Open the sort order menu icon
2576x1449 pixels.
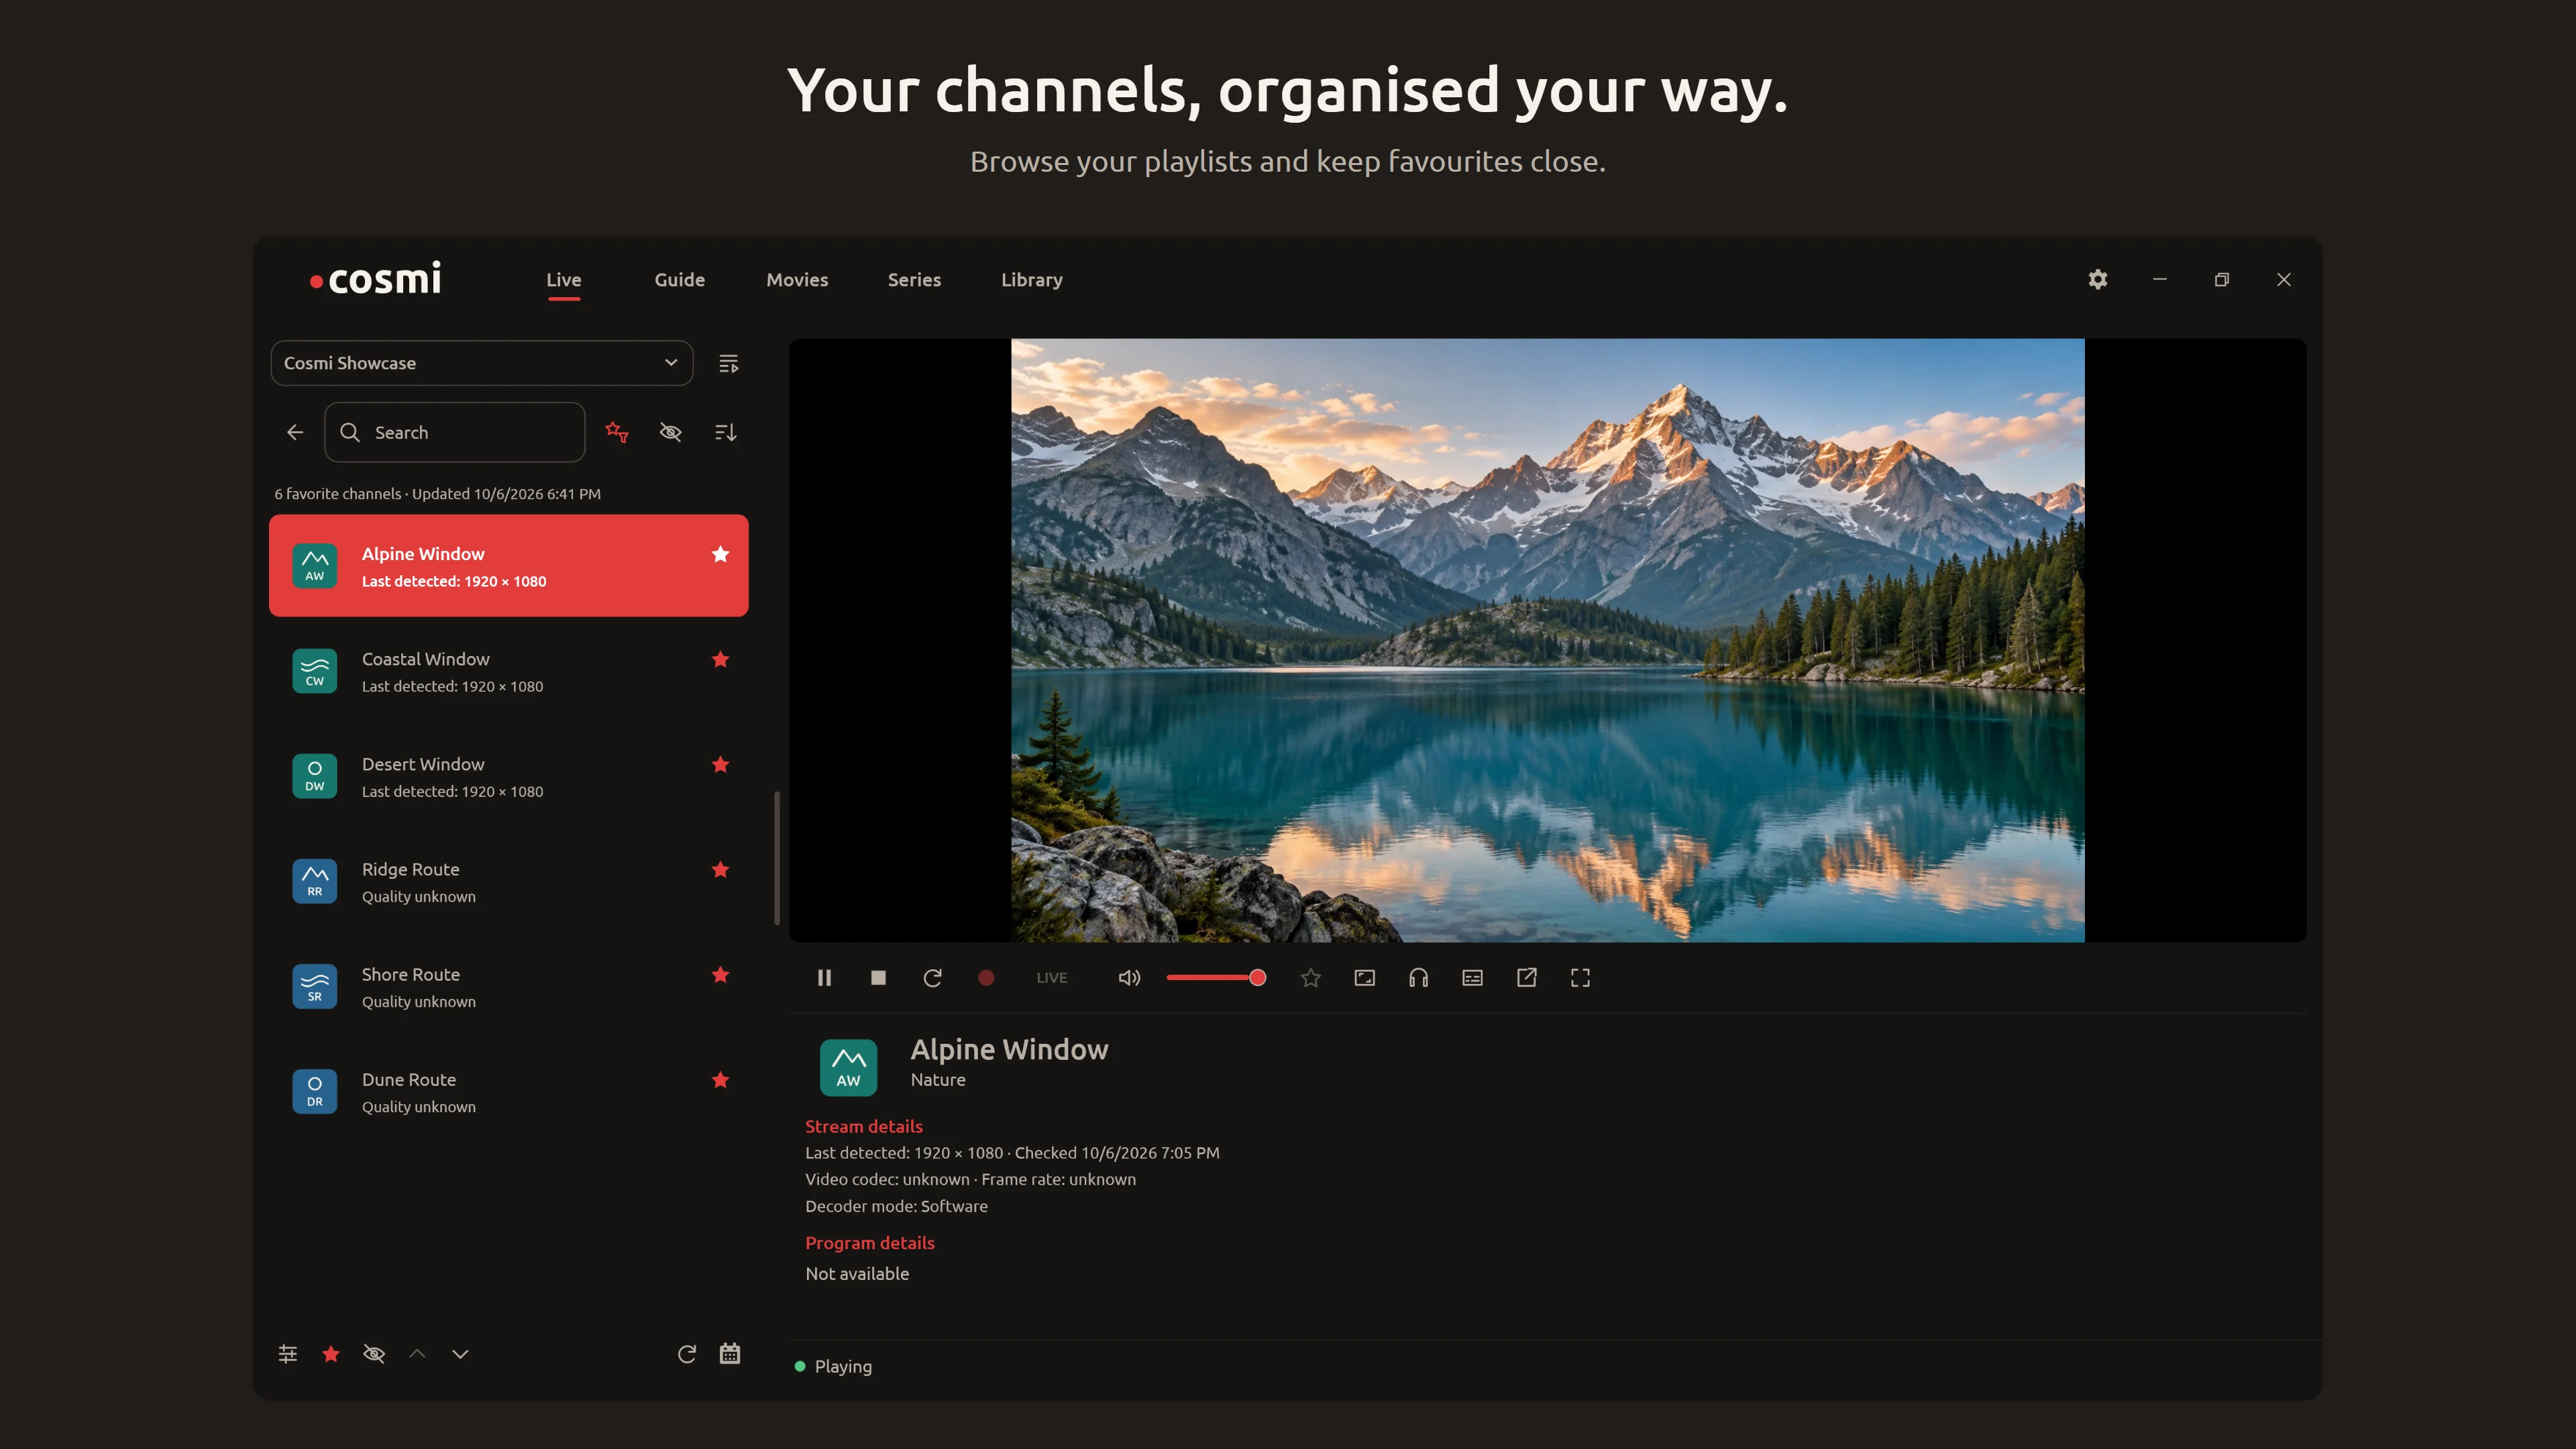pos(725,432)
